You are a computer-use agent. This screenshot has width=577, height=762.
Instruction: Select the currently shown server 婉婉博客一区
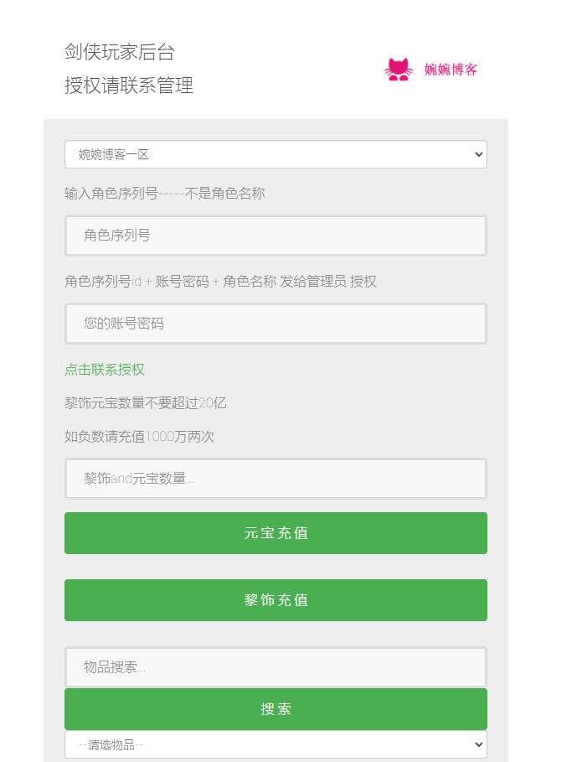click(276, 154)
